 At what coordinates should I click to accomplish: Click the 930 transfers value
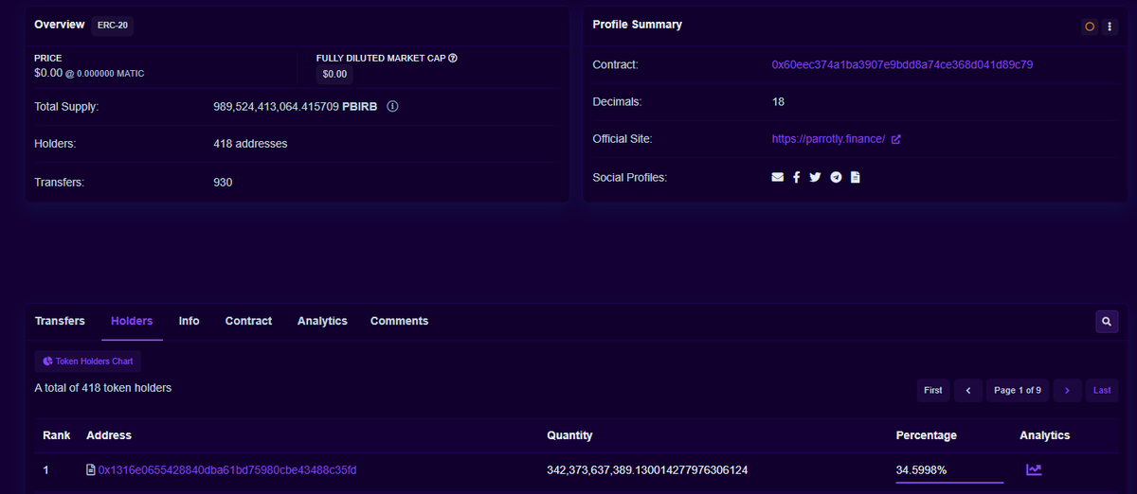[223, 182]
